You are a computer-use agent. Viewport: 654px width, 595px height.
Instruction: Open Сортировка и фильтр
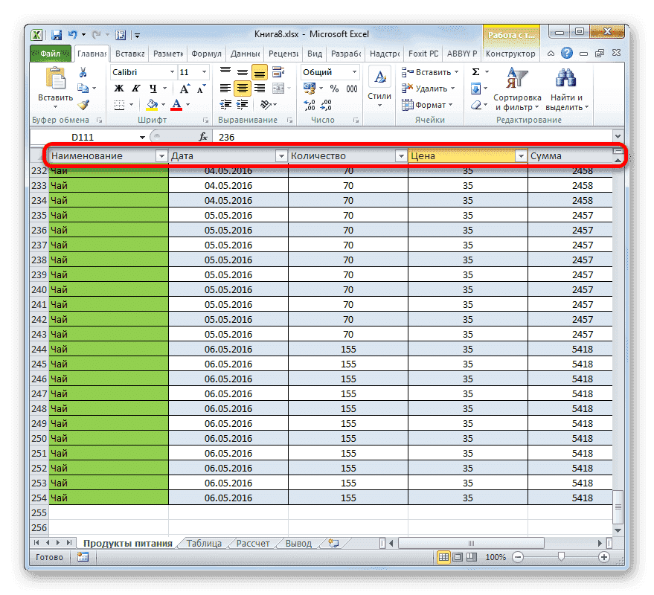[517, 89]
